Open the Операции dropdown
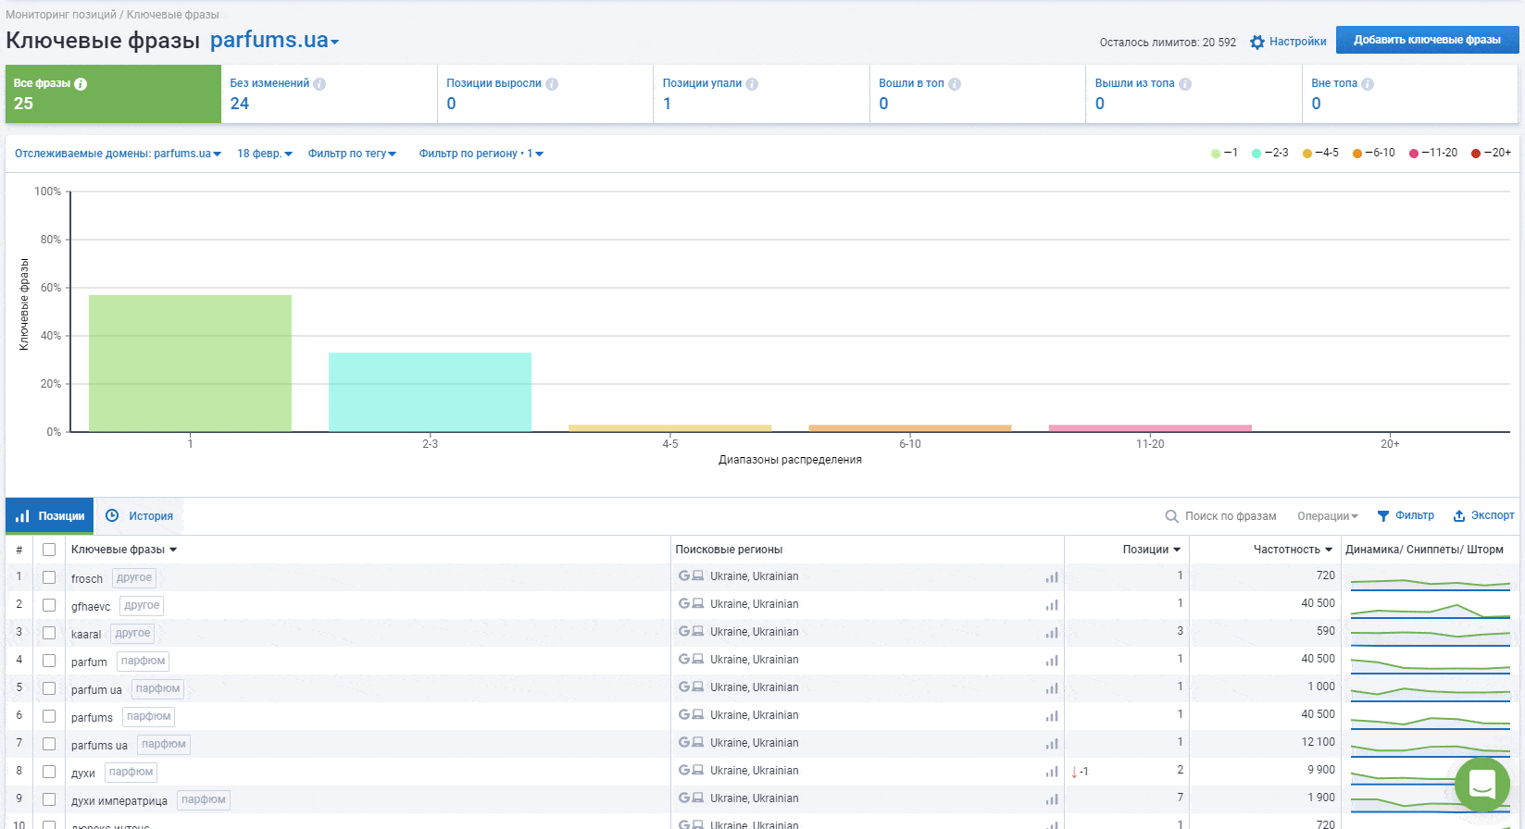Viewport: 1525px width, 829px height. [1328, 516]
